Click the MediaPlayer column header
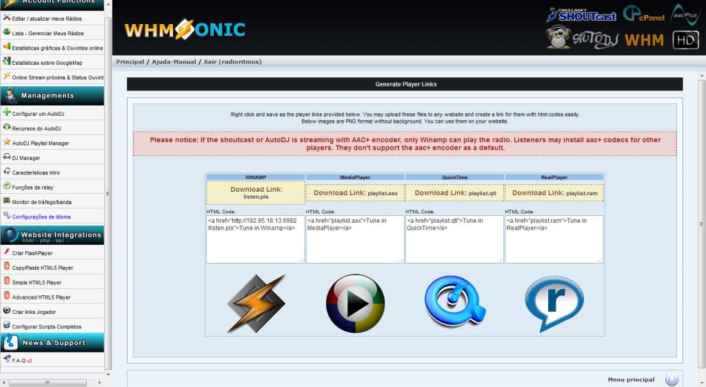Image resolution: width=706 pixels, height=387 pixels. coord(355,177)
